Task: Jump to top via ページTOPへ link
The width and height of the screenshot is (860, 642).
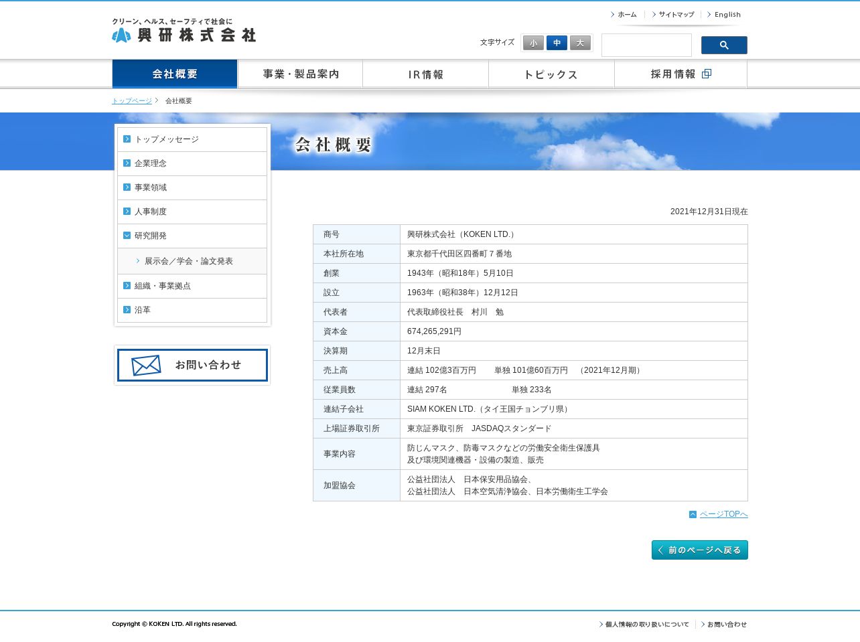Action: (x=723, y=514)
